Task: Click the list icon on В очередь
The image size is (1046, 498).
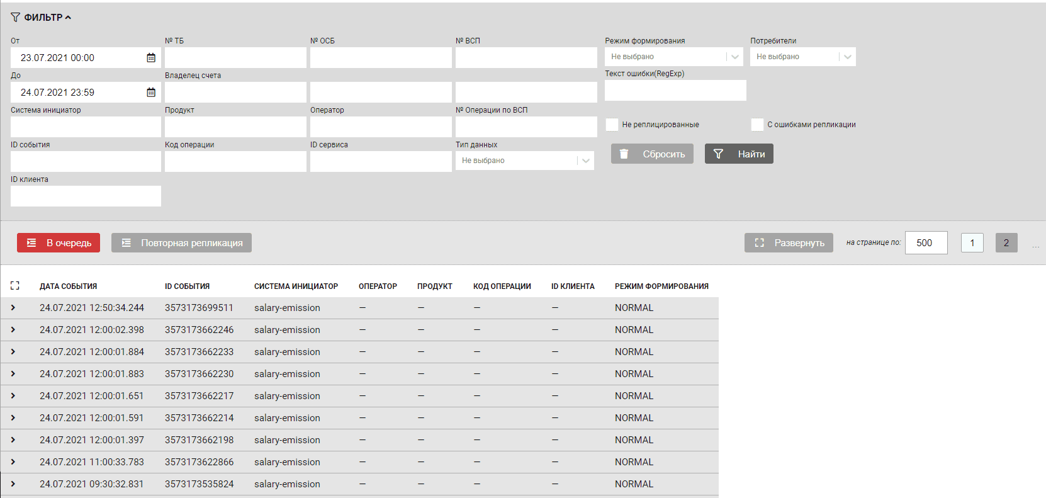Action: (31, 243)
